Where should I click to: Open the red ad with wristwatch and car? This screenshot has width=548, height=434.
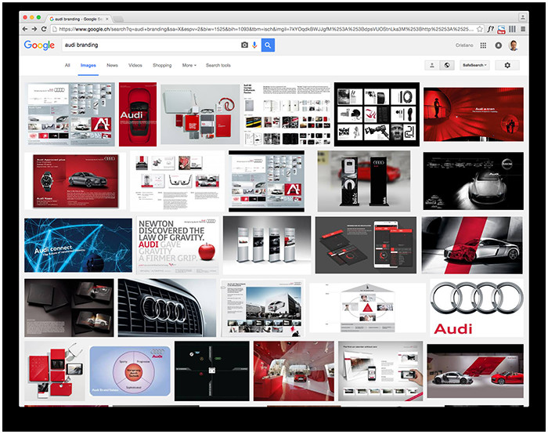(75, 181)
